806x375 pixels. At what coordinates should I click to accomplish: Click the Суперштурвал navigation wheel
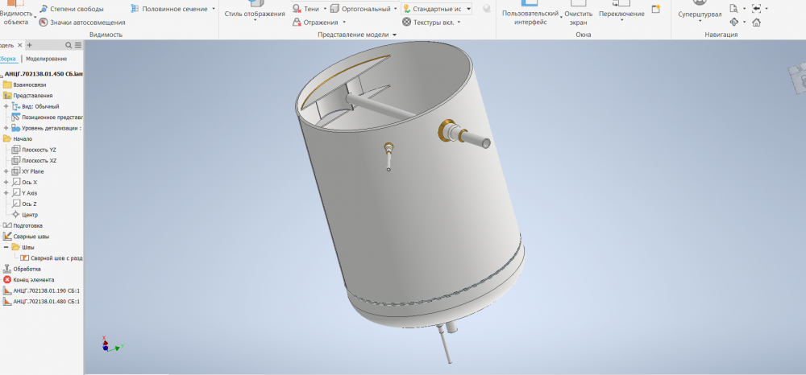pyautogui.click(x=700, y=14)
